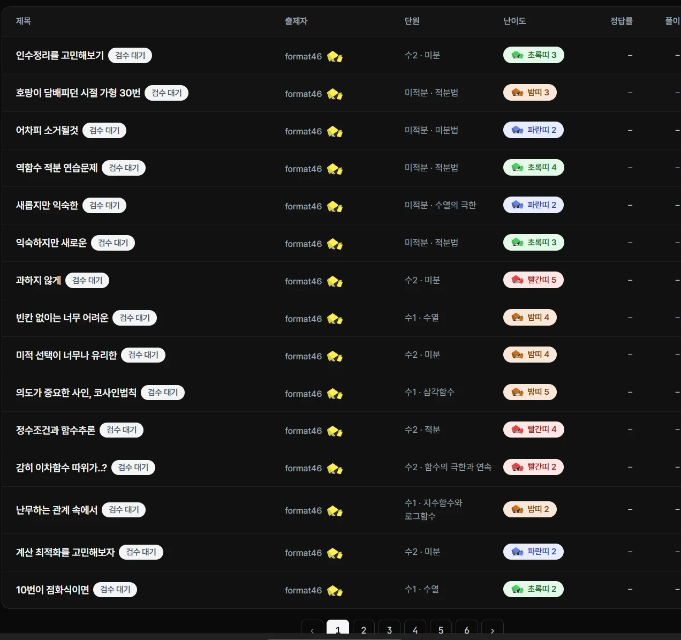Click the yellow badge icon beside format46 in the 인수정리를 고민해보기 row
Viewport: 681px width, 640px height.
(335, 56)
